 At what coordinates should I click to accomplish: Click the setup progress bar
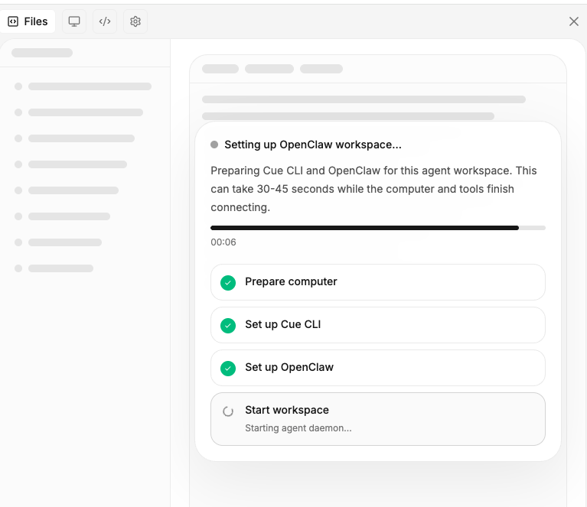(378, 228)
